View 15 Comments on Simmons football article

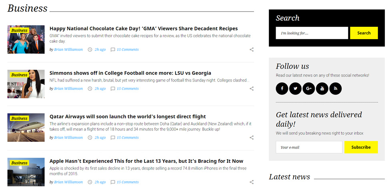click(x=128, y=89)
